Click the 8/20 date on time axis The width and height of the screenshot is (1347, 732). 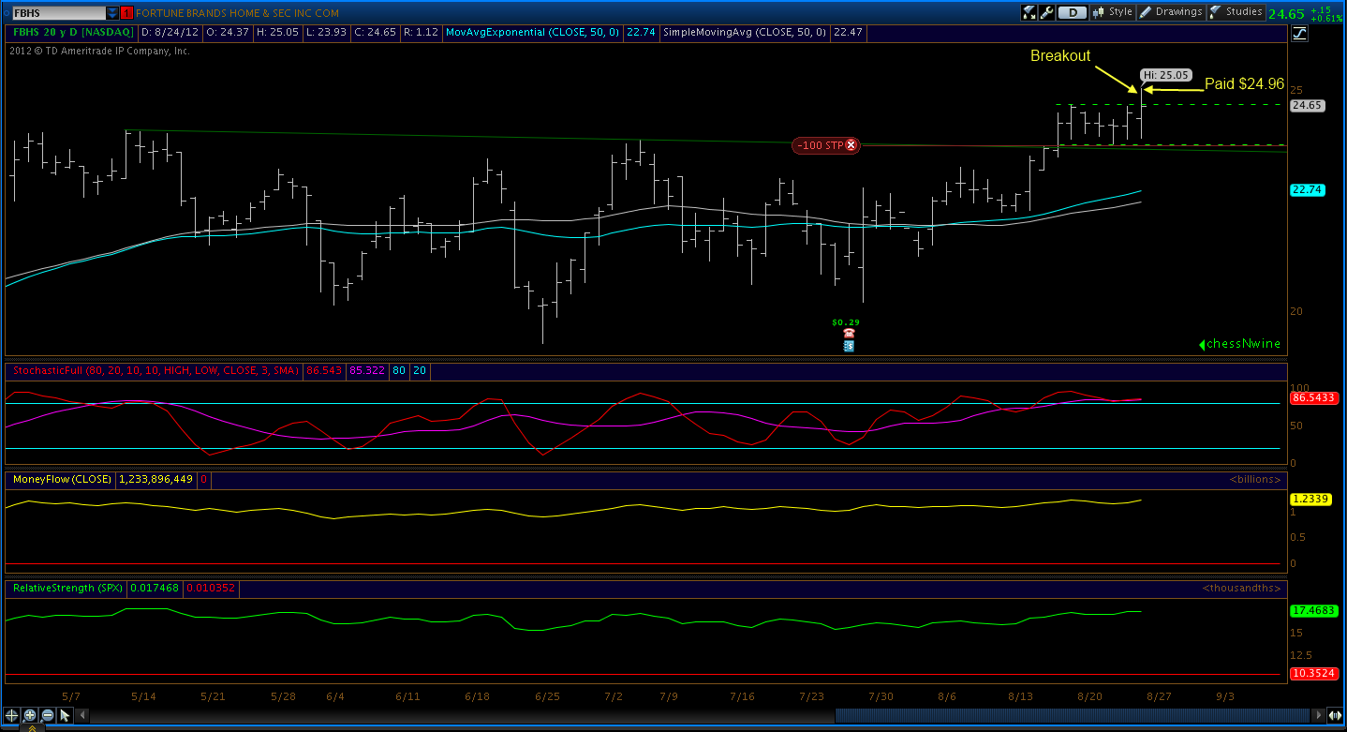pyautogui.click(x=1089, y=697)
